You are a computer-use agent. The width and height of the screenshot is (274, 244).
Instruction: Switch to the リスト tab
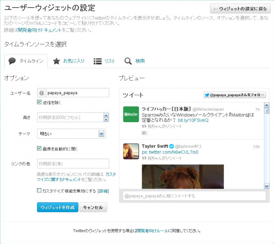click(x=104, y=61)
